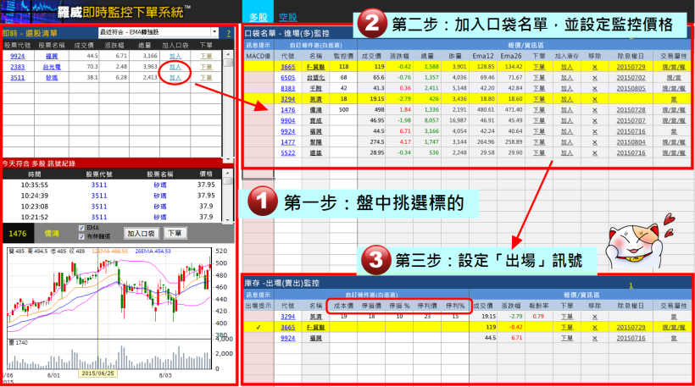The width and height of the screenshot is (695, 387).
Task: Edit take-profit percent 15 for stock 3294
Action: point(455,317)
